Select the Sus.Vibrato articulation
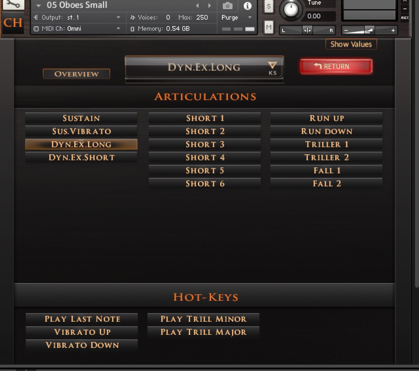This screenshot has width=419, height=371. point(81,131)
